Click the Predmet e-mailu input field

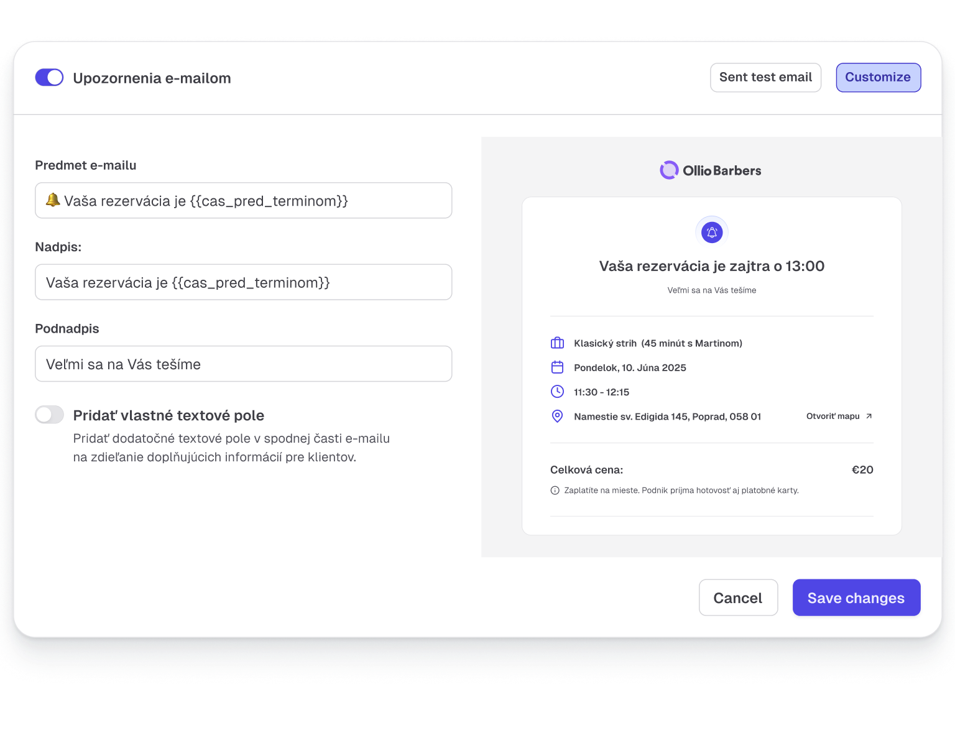[243, 200]
